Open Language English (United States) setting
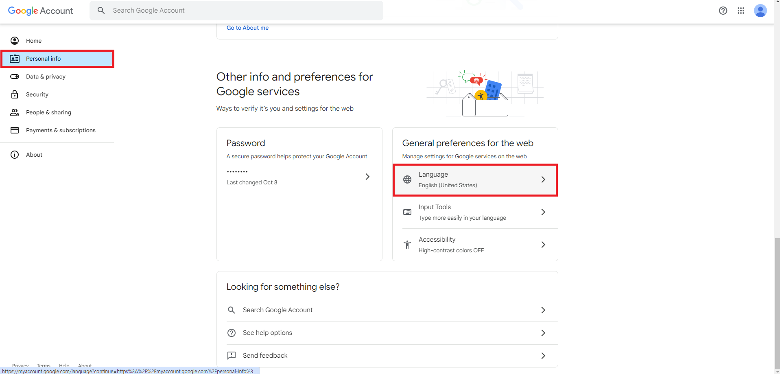This screenshot has width=780, height=374. pos(475,180)
